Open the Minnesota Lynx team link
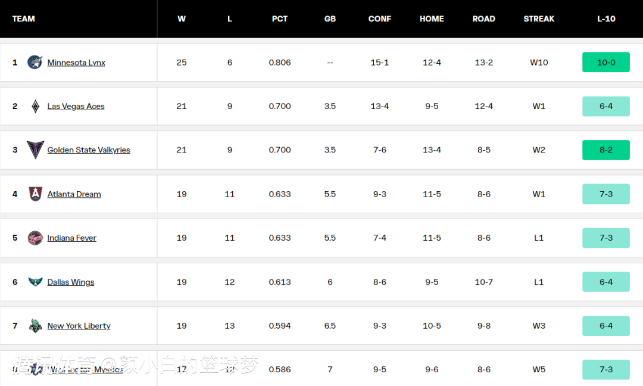 76,63
